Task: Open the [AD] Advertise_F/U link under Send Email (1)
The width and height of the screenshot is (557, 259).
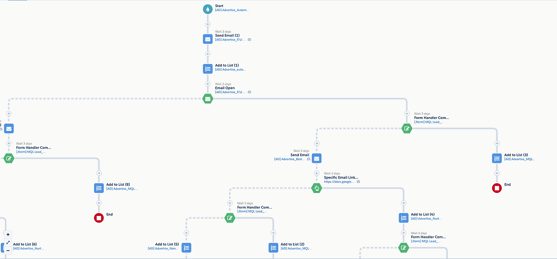Action: (231, 40)
